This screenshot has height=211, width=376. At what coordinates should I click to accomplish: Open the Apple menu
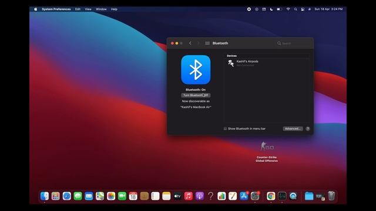click(x=35, y=9)
